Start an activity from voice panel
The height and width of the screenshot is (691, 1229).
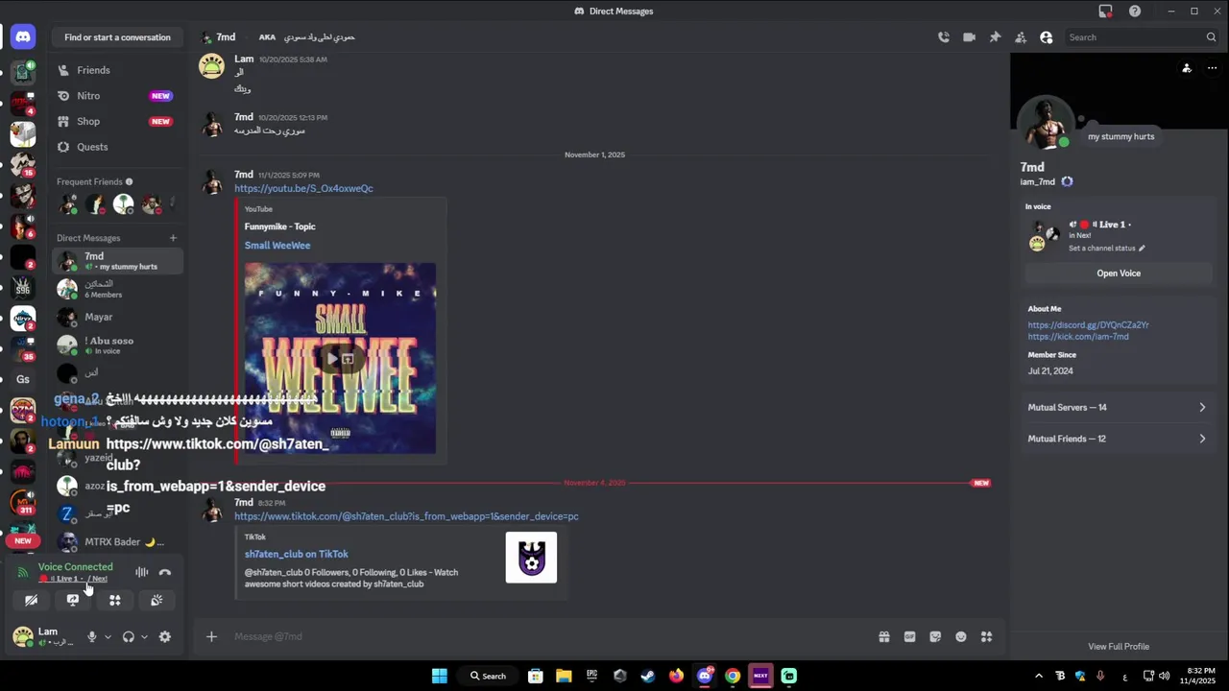(114, 600)
